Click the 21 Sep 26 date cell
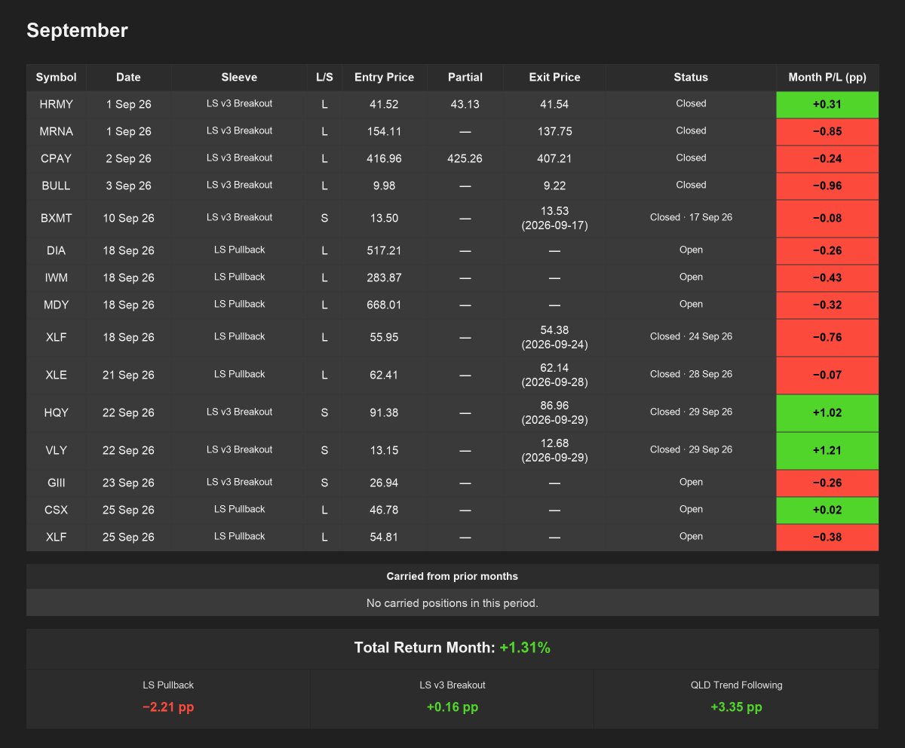 (129, 375)
